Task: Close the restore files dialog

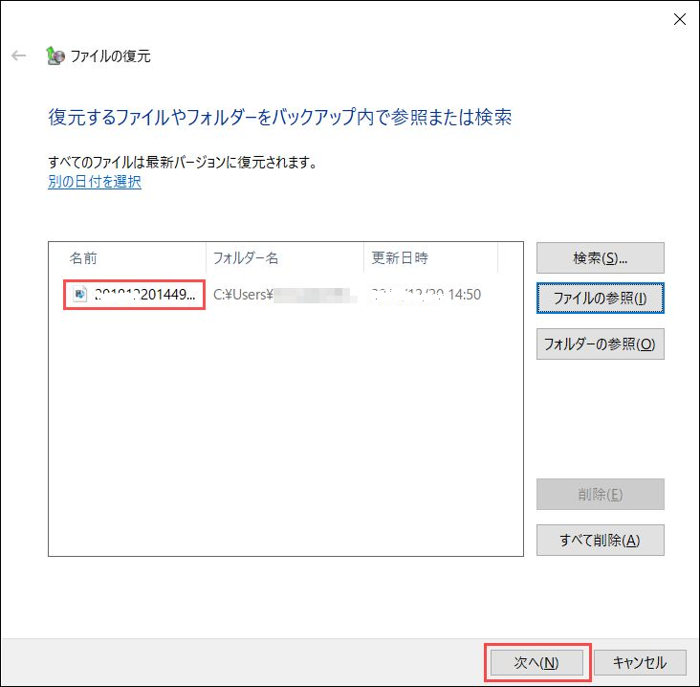Action: pyautogui.click(x=680, y=19)
